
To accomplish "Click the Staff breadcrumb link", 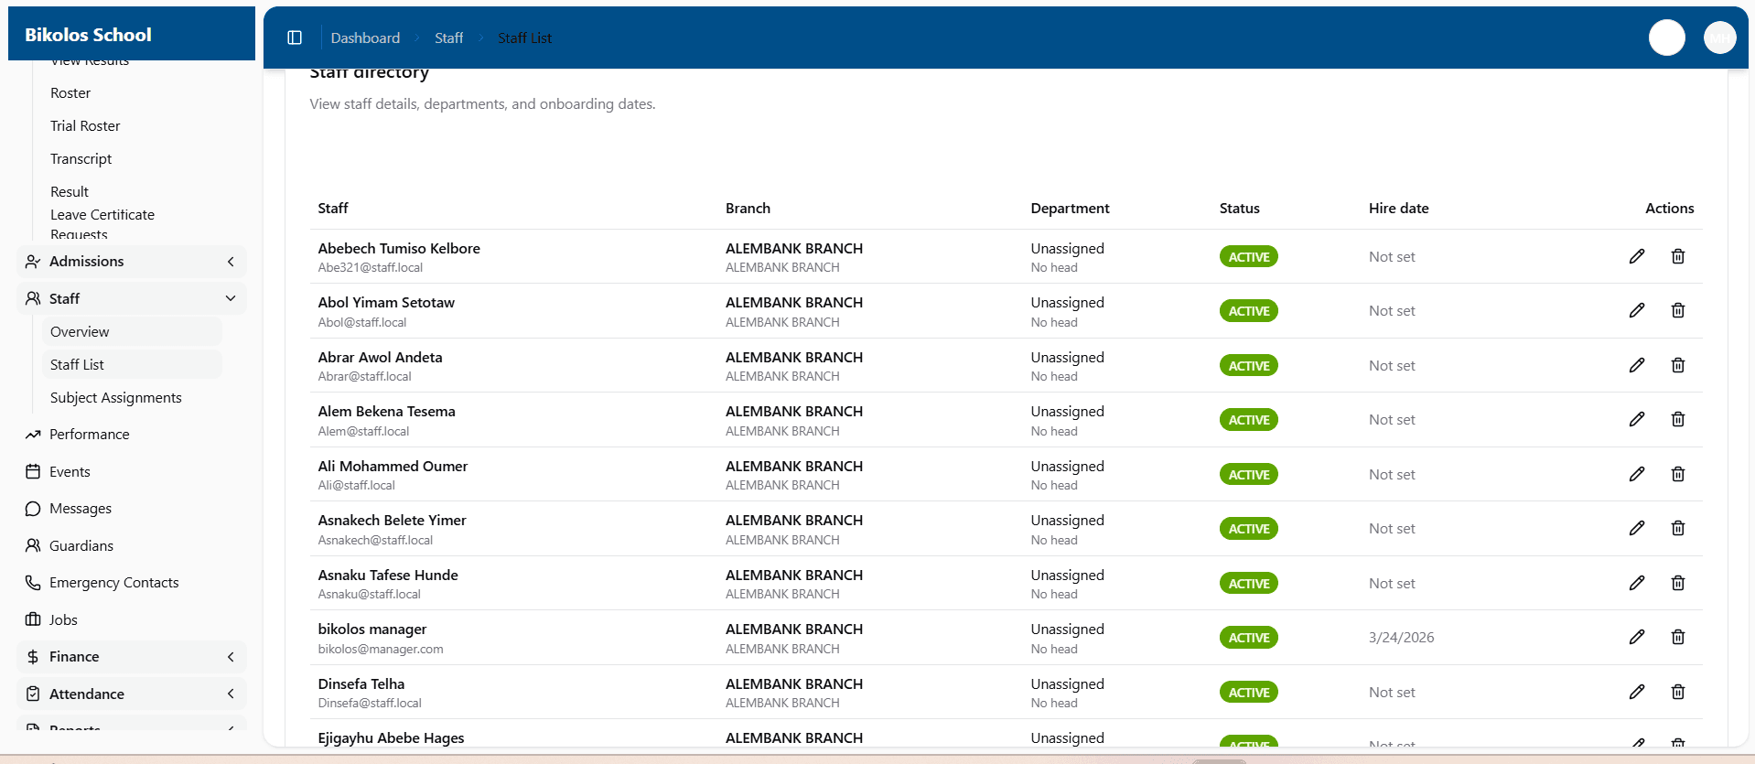I will pyautogui.click(x=448, y=38).
